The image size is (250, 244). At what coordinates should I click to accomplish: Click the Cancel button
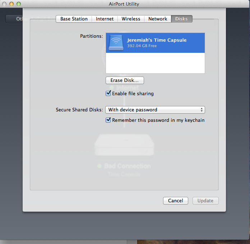[x=176, y=201]
